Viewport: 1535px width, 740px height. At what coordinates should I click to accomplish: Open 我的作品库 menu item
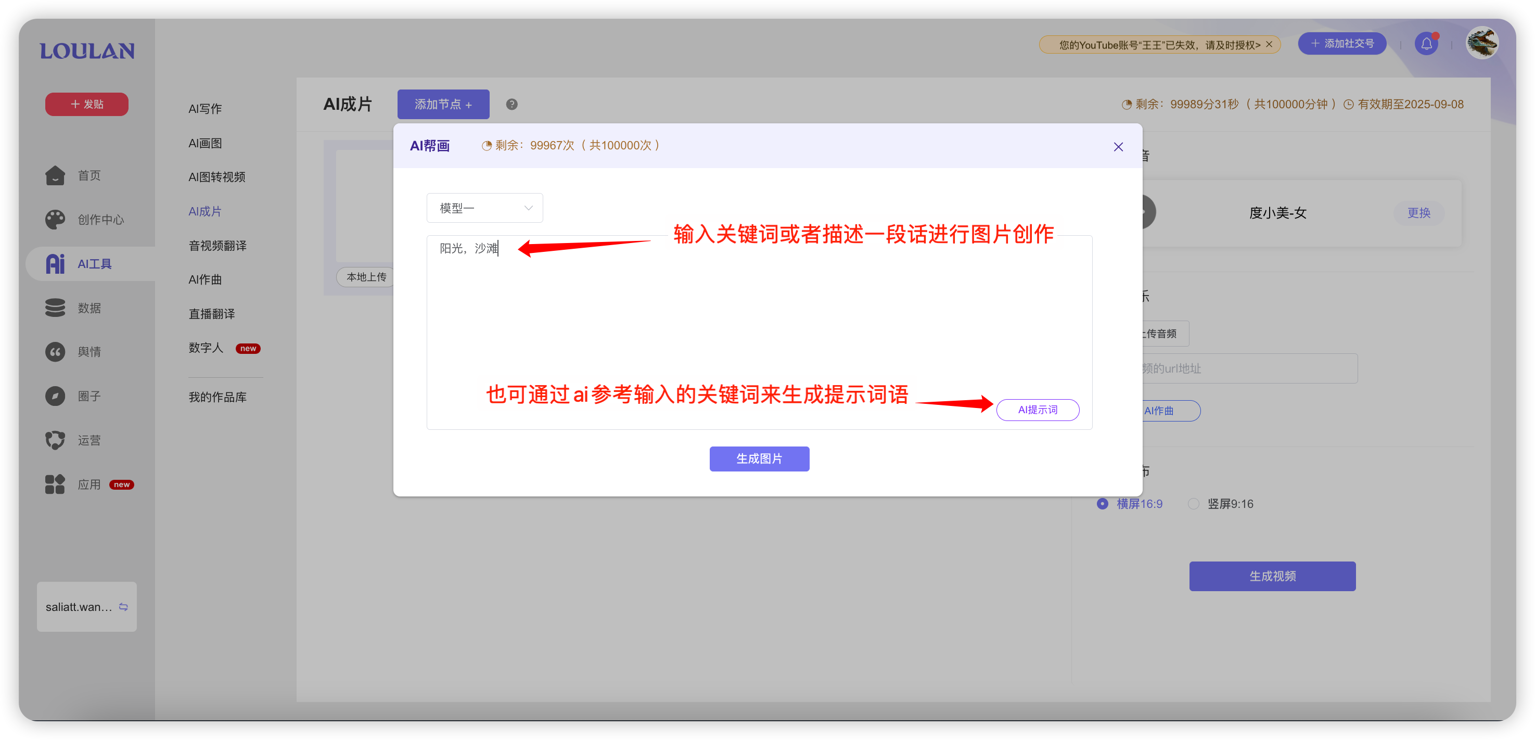218,397
